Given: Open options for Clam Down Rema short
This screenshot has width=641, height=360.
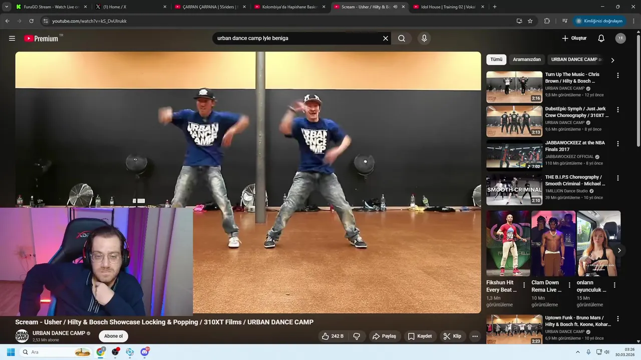Looking at the screenshot, I should (x=569, y=285).
